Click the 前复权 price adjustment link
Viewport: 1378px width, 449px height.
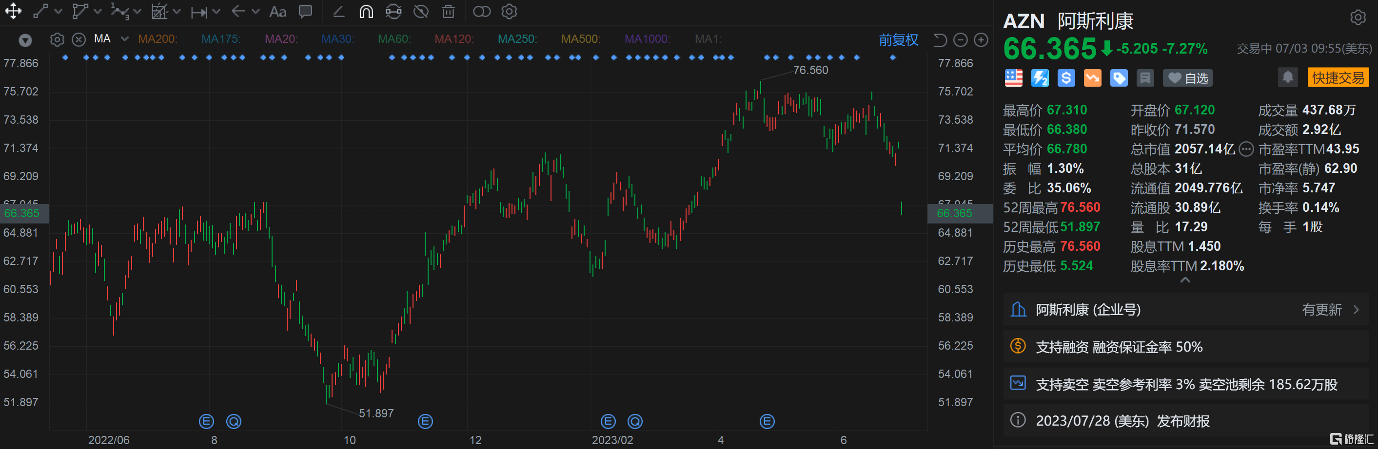(898, 39)
